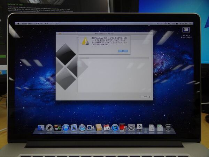Click the yellow warning icon in the alert
The height and width of the screenshot is (157, 209).
(85, 41)
